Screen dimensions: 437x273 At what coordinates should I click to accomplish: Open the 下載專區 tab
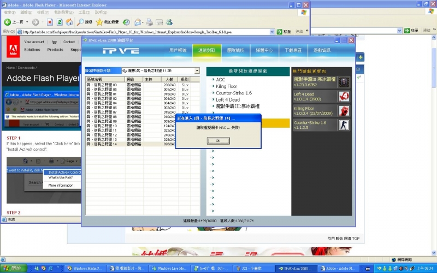click(x=293, y=50)
